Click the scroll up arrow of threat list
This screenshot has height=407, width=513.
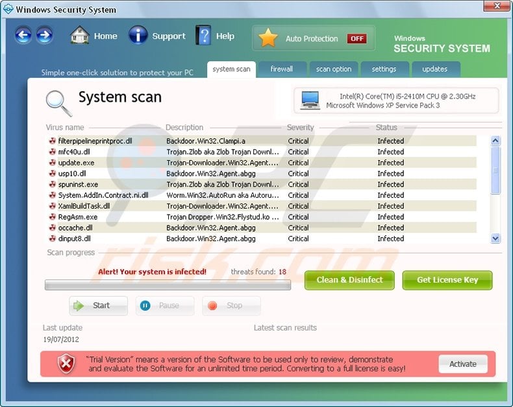click(x=495, y=141)
